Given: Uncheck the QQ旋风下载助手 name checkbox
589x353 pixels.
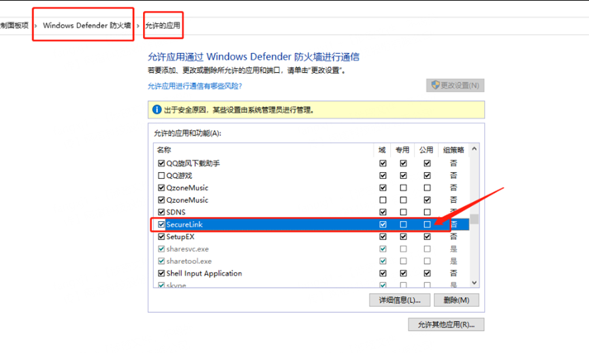Looking at the screenshot, I should 161,163.
